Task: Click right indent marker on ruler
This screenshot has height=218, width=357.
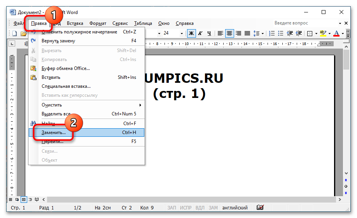Action: [x=319, y=44]
